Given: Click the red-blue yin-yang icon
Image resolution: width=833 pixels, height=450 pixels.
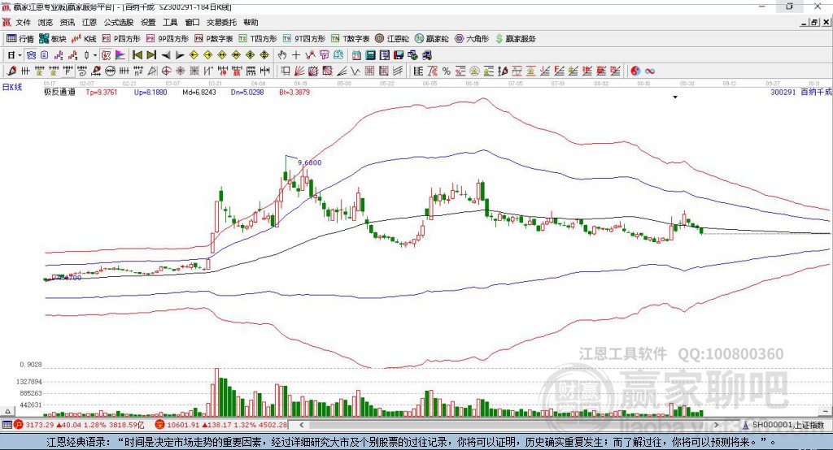Looking at the screenshot, I should [x=635, y=71].
